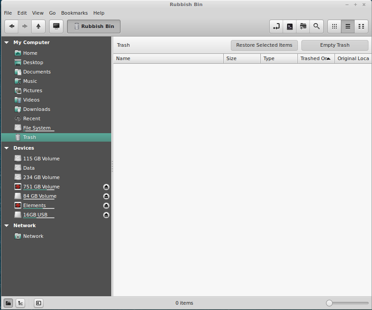This screenshot has width=372, height=310.
Task: Collapse the Network sidebar section
Action: (x=7, y=226)
